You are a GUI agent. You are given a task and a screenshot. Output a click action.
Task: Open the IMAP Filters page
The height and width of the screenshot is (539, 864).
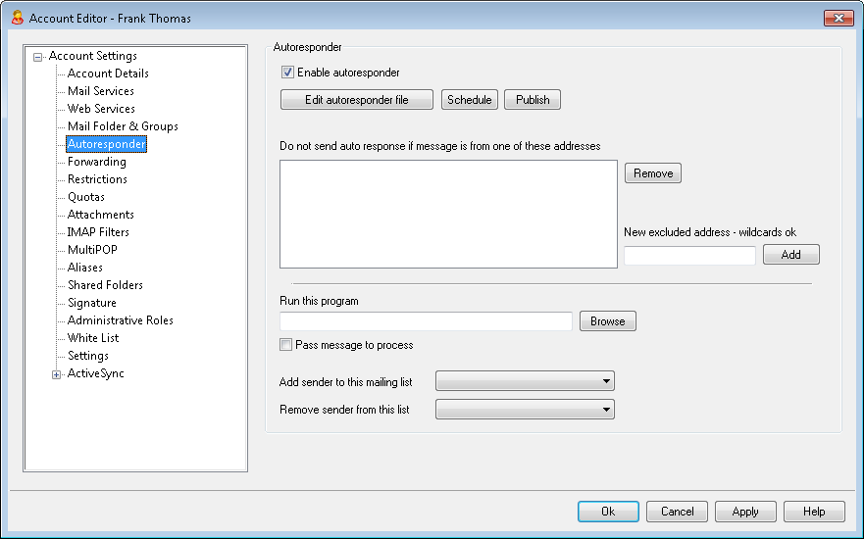98,232
